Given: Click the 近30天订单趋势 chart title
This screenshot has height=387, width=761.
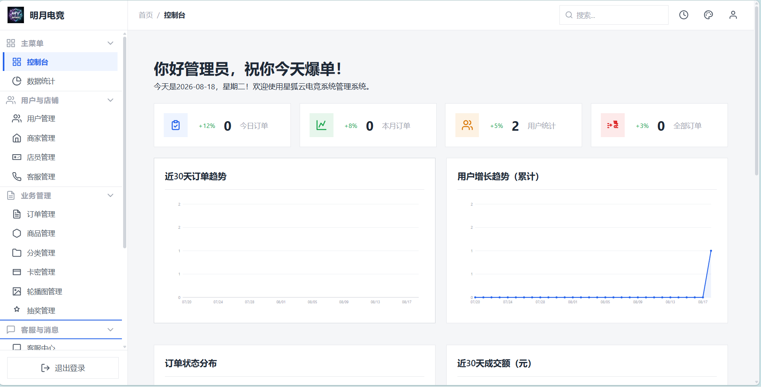Looking at the screenshot, I should coord(196,177).
